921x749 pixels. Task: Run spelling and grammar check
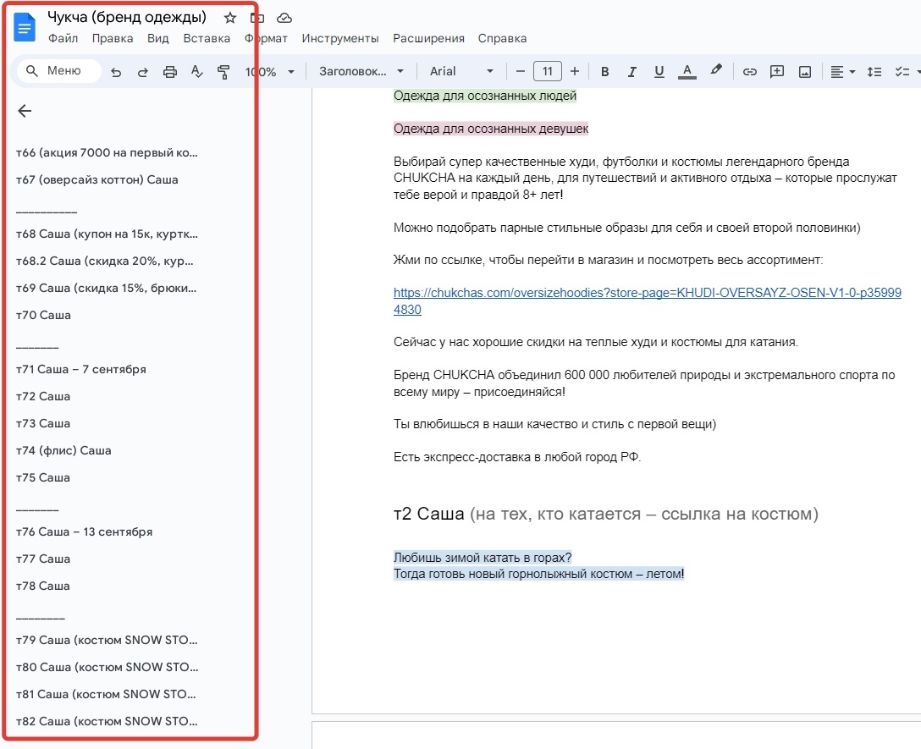coord(196,72)
